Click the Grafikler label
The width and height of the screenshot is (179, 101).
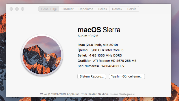click(x=84, y=61)
